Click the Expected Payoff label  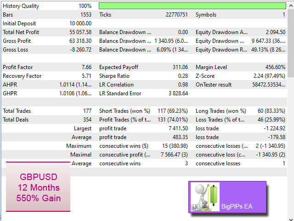coord(119,67)
